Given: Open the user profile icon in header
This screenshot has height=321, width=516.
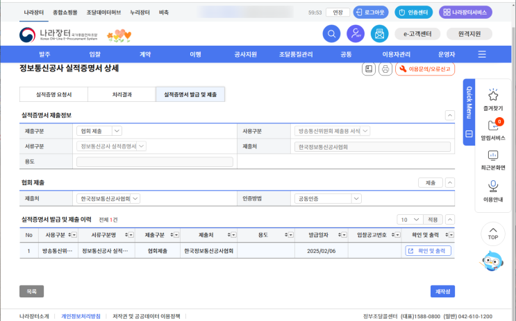Looking at the screenshot, I should [x=356, y=33].
